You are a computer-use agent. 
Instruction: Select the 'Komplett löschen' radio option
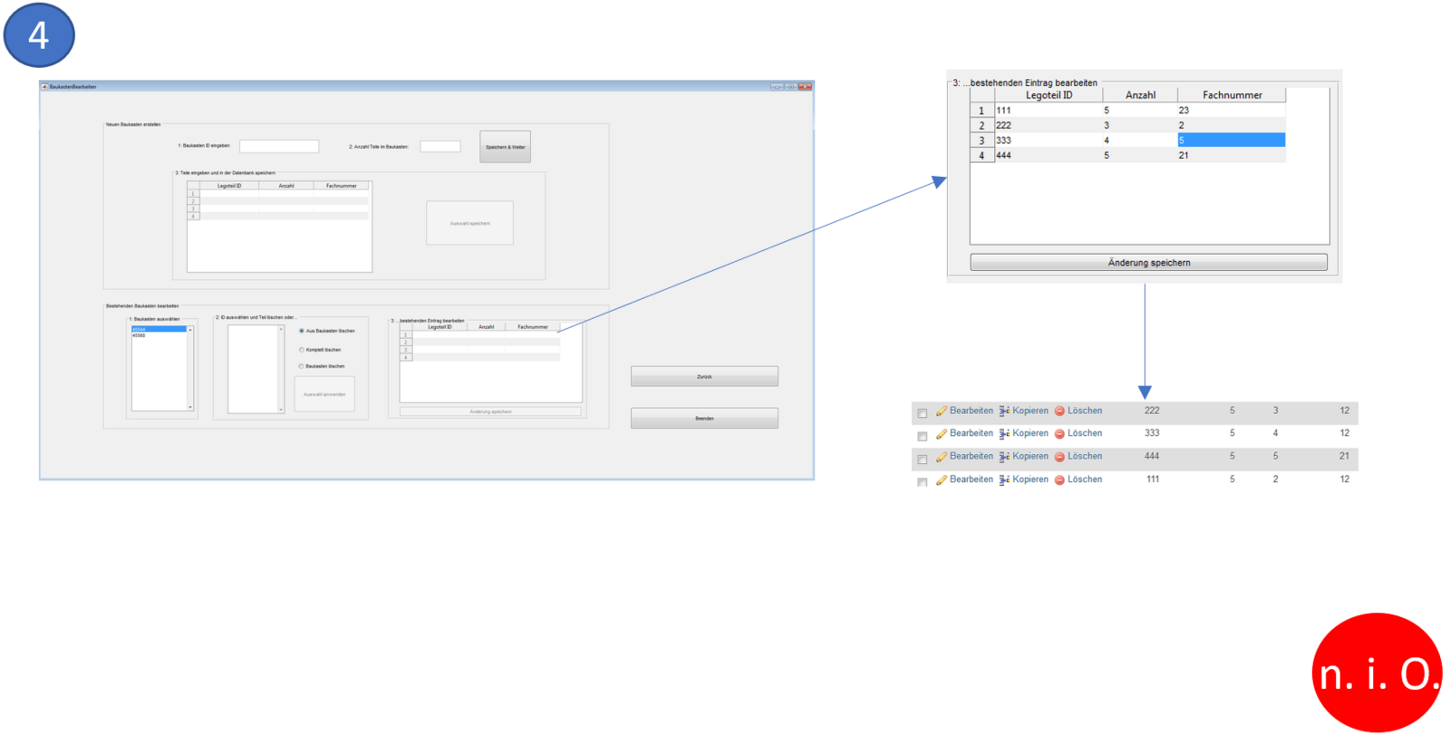point(302,350)
